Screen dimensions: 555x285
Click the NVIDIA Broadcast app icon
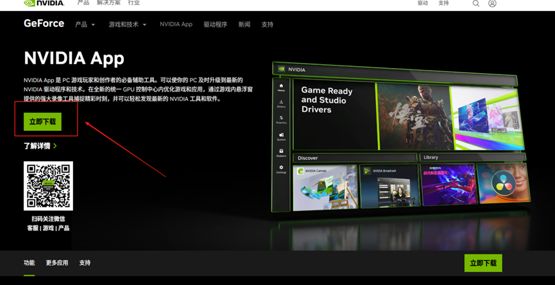click(368, 171)
